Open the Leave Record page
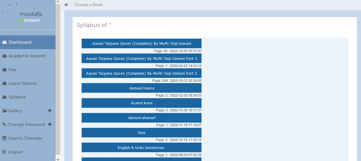Viewport: 361px width, 161px height. [x=28, y=83]
